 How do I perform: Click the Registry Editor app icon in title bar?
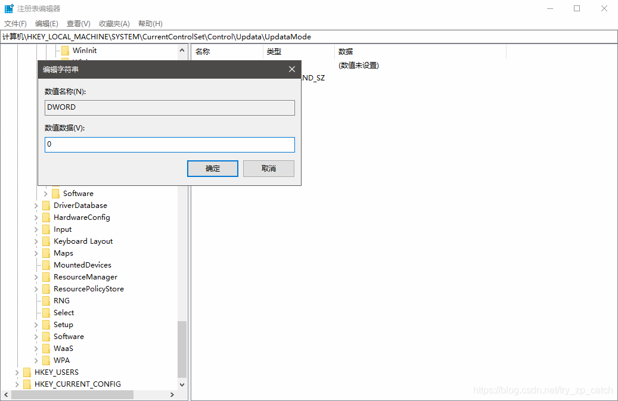click(x=9, y=8)
